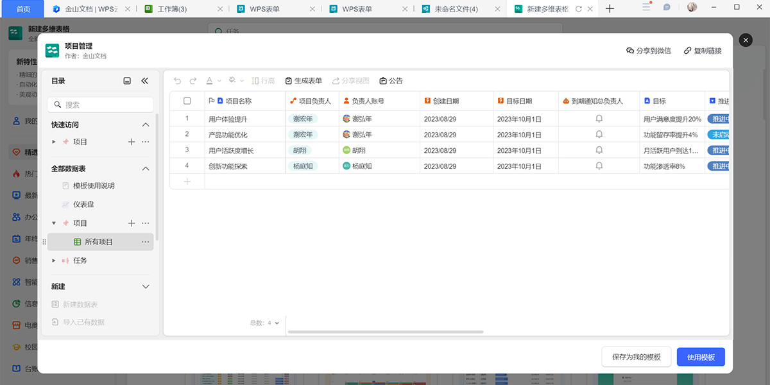Image resolution: width=770 pixels, height=385 pixels.
Task: Click the redo arrow in the toolbar
Action: [193, 81]
